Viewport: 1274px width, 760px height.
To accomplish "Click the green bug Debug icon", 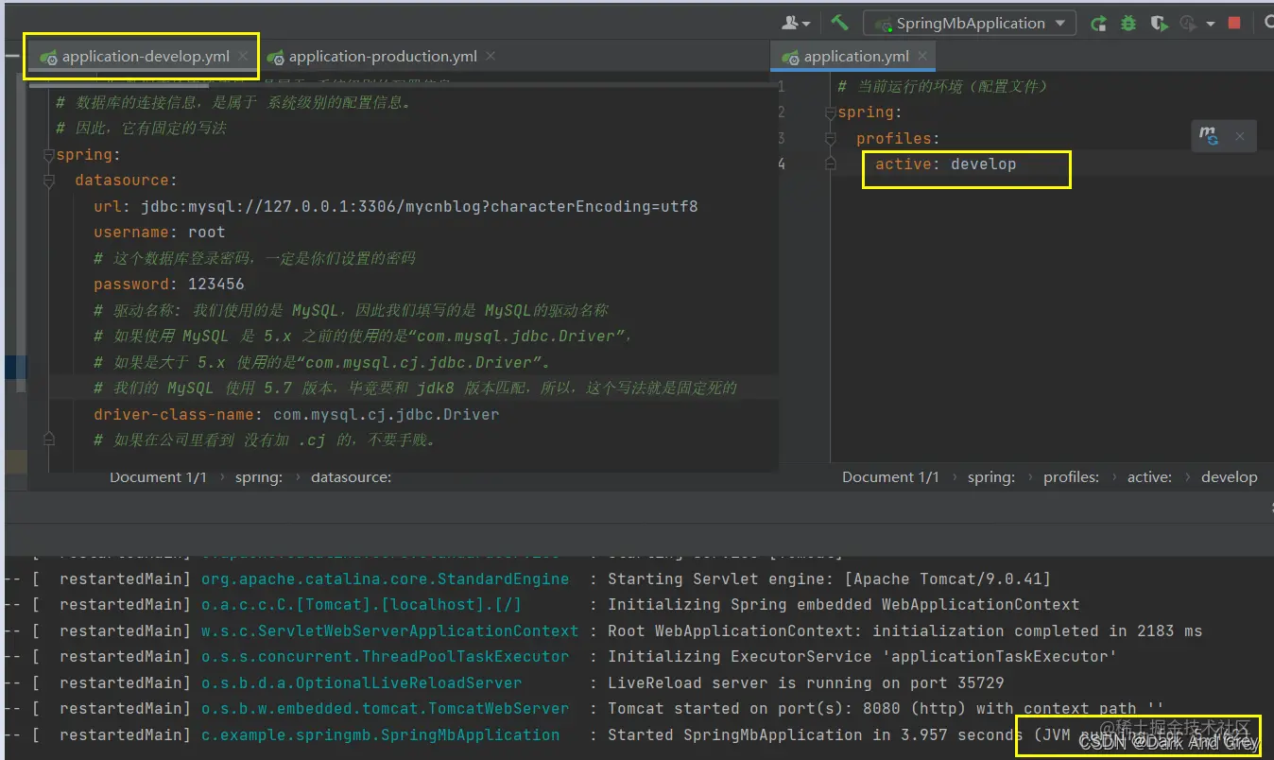I will [1128, 24].
